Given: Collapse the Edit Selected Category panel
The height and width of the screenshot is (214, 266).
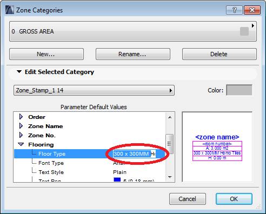Looking at the screenshot, I should click(x=19, y=72).
